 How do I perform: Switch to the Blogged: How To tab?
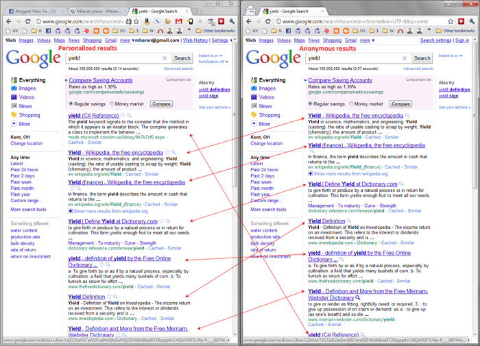click(x=35, y=12)
